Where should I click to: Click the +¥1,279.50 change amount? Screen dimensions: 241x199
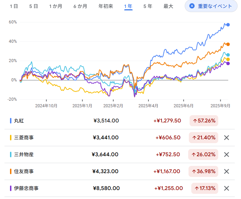coord(167,121)
